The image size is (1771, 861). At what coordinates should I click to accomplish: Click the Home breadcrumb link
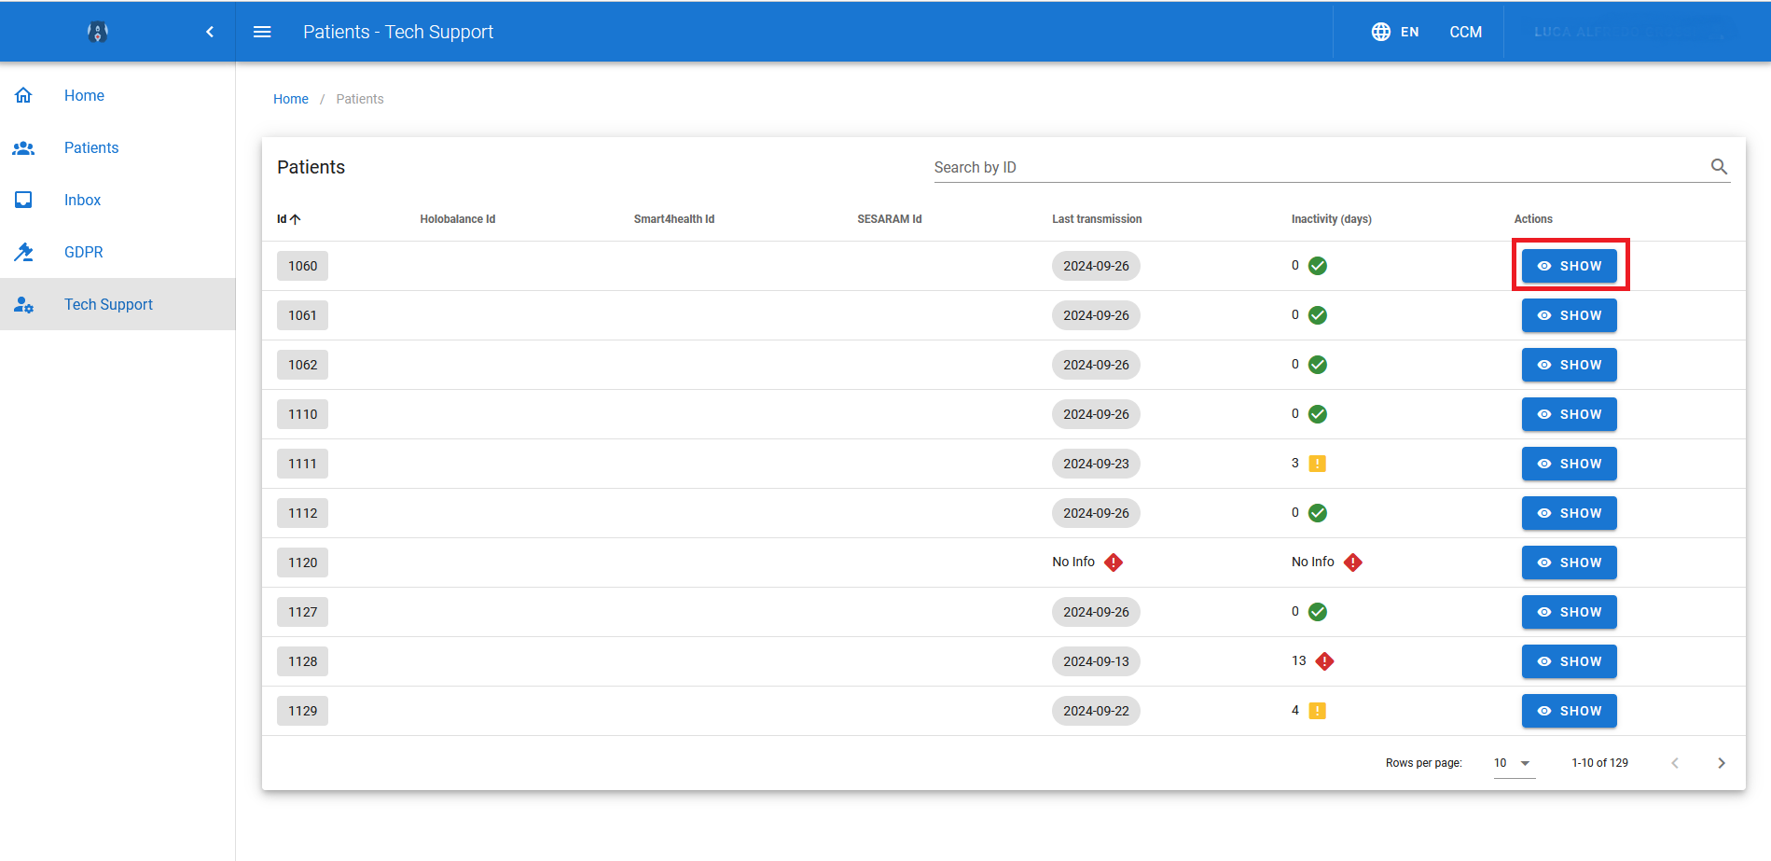291,99
